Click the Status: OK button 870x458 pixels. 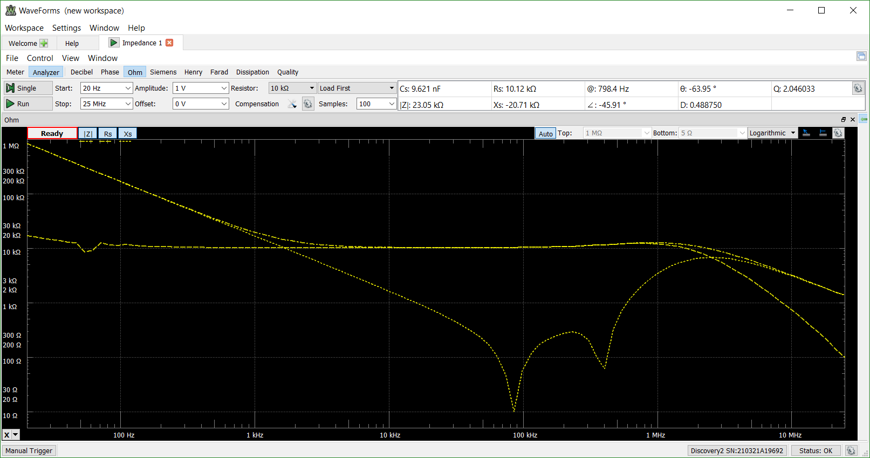816,450
